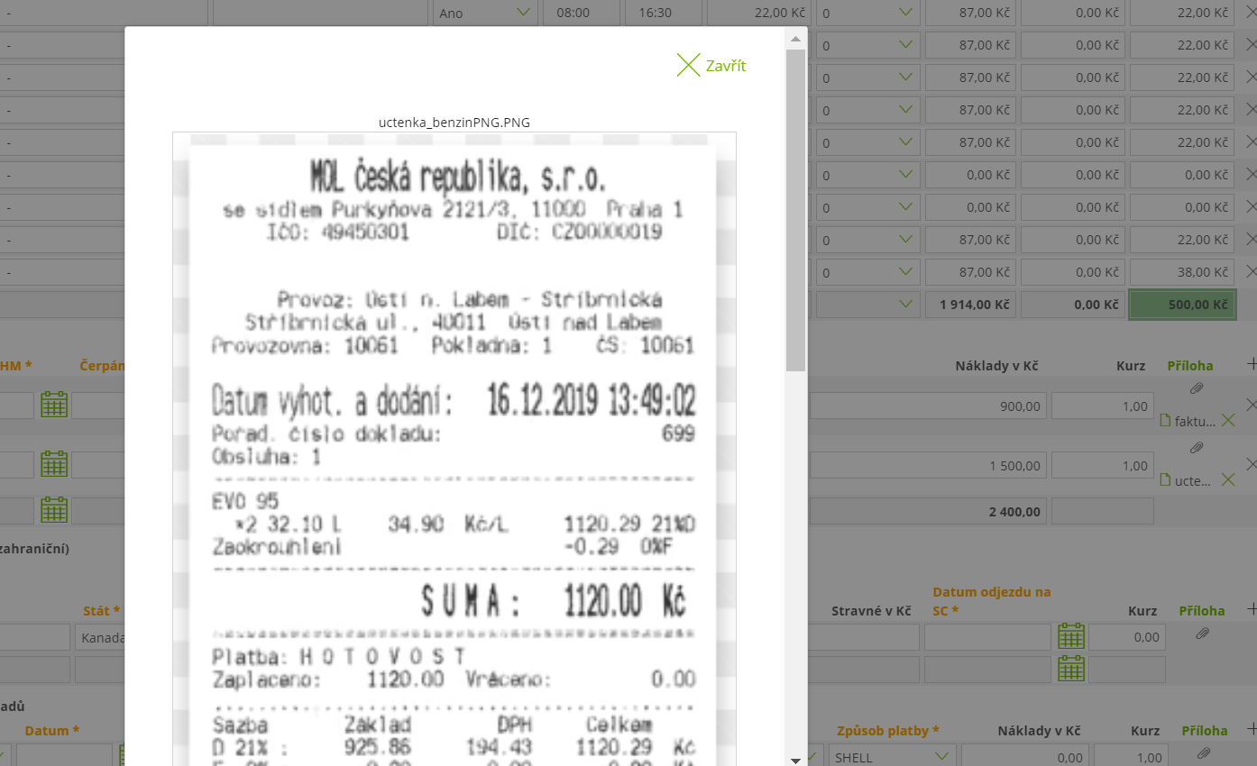Screen dimensions: 1257x766
Task: Open the calendar picker in the 2 400,00 total row
Action: [54, 510]
